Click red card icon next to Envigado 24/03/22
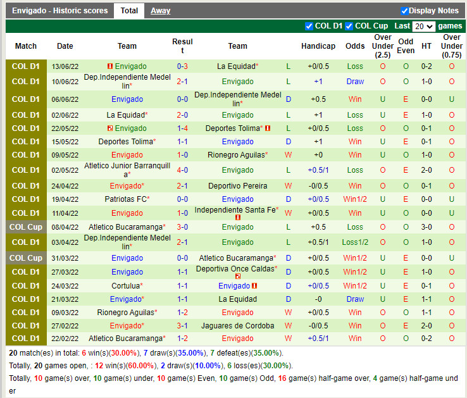The height and width of the screenshot is (398, 467). point(254,286)
